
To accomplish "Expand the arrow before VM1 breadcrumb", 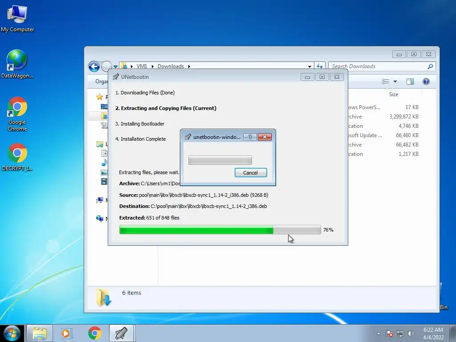I will pyautogui.click(x=132, y=66).
